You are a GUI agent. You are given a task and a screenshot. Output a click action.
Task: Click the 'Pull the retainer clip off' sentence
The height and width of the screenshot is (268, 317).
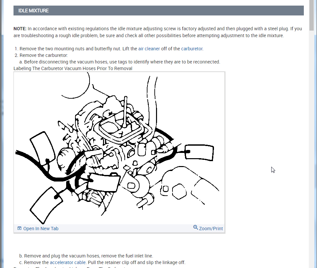pos(137,262)
